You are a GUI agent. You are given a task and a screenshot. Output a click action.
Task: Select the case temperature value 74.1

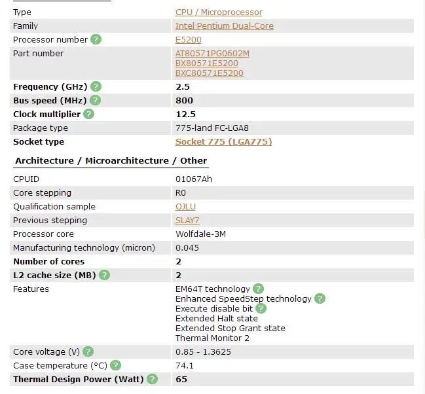[185, 366]
